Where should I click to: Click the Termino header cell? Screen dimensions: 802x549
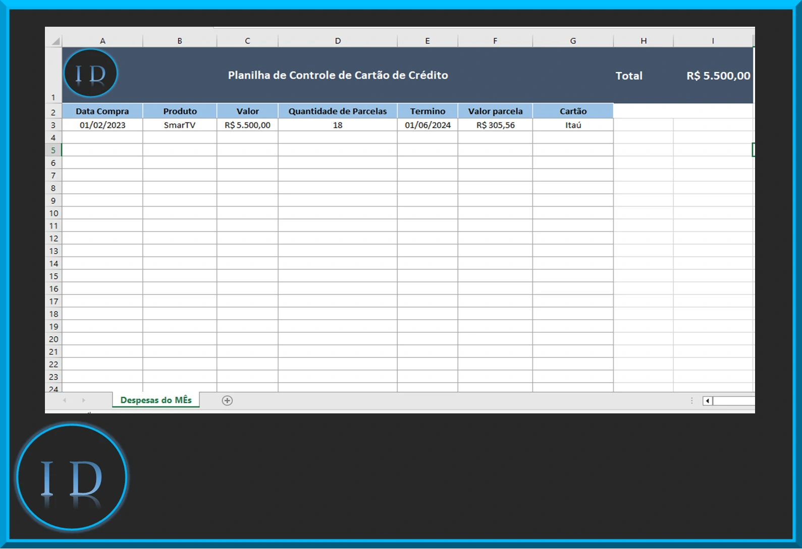pos(427,111)
